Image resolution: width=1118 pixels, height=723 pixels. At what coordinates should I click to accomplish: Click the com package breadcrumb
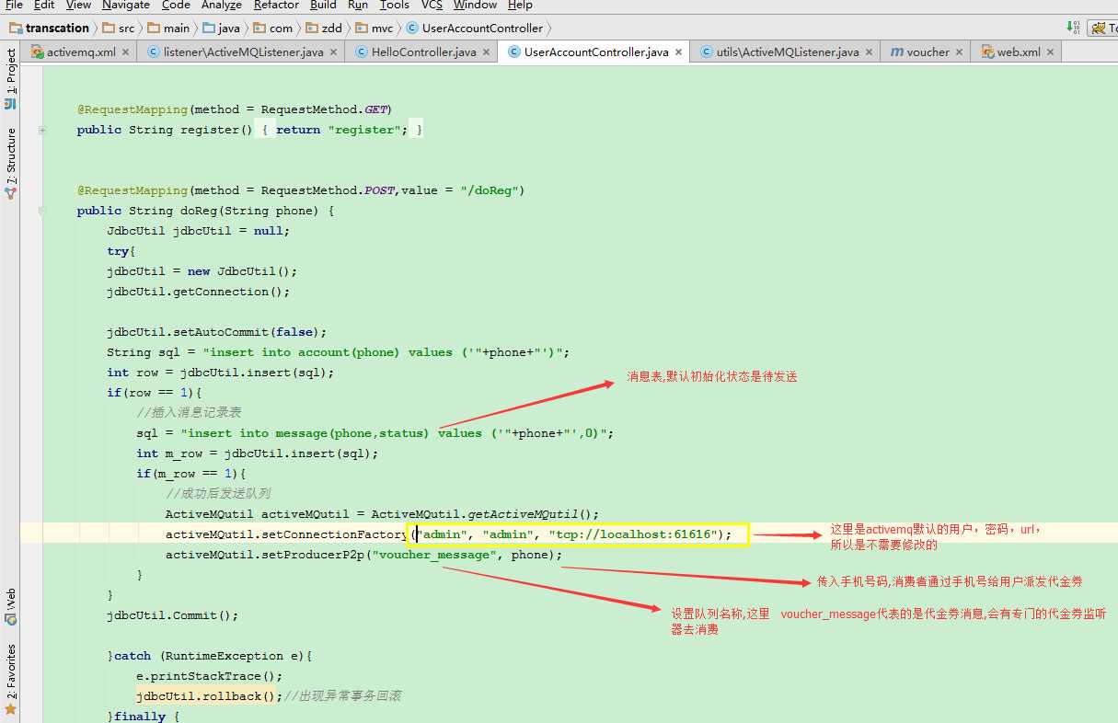click(273, 28)
